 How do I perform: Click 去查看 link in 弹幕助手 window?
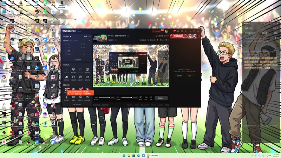click(268, 68)
